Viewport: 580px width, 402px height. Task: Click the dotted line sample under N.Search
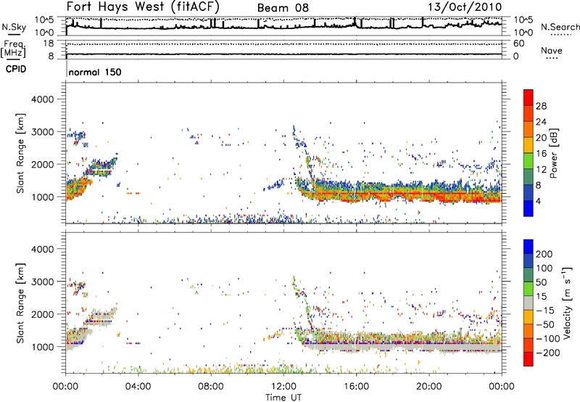tap(561, 35)
